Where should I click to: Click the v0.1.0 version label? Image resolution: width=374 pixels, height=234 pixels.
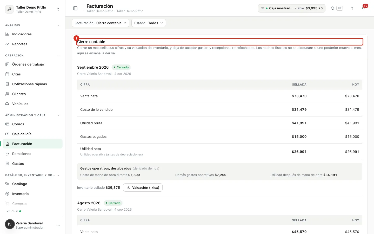(12, 211)
